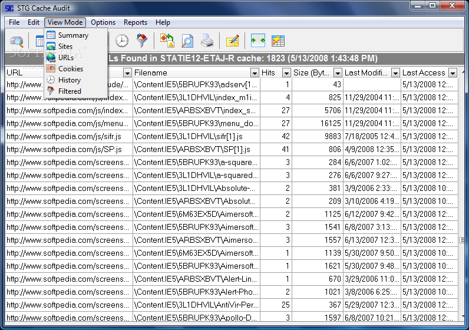Image resolution: width=469 pixels, height=330 pixels.
Task: Click the colored funnel filter toolbar icon
Action: pos(142,41)
